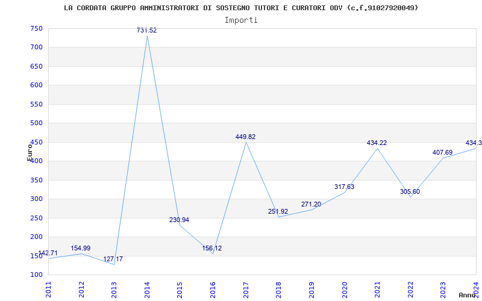Viewport: 482px width, 301px height.
Task: Click the 251.92 data label
Action: pyautogui.click(x=278, y=211)
